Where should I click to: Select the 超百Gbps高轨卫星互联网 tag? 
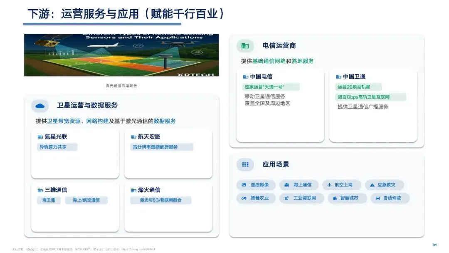click(370, 97)
